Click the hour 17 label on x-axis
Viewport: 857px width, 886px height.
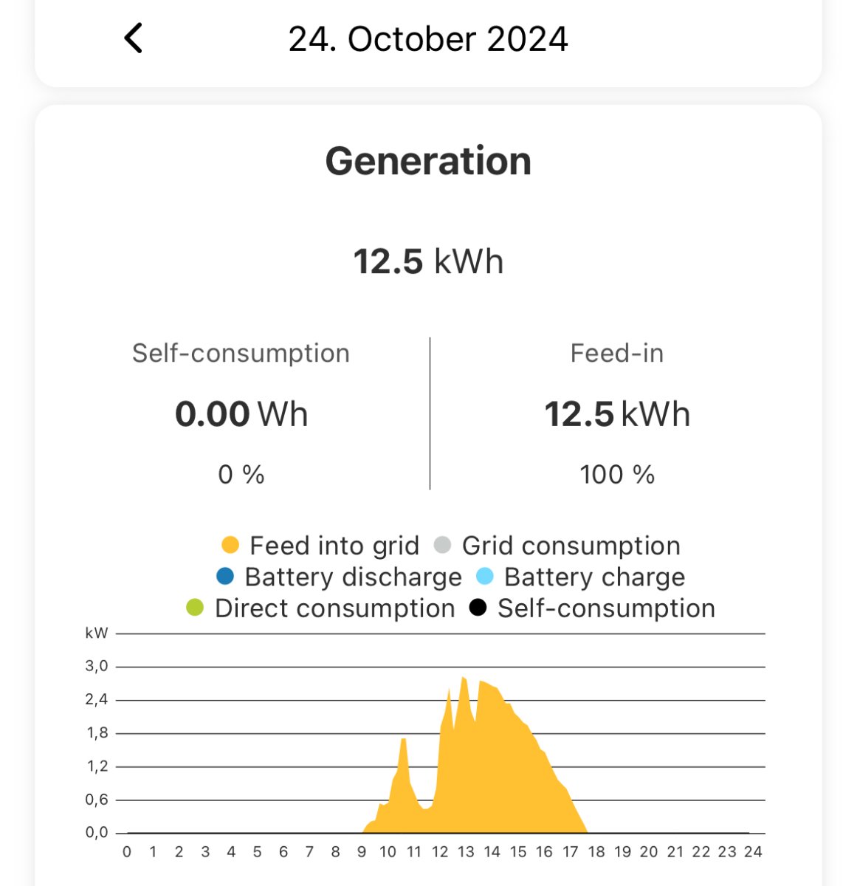pos(571,852)
